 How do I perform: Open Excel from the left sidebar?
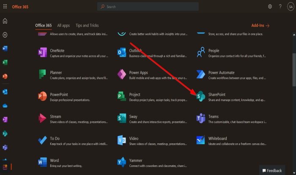pyautogui.click(x=5, y=62)
